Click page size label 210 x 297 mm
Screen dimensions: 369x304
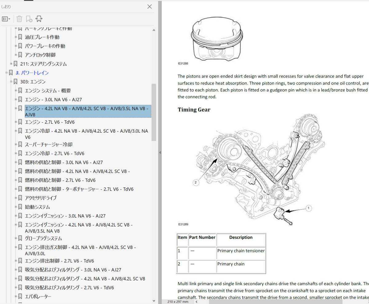pyautogui.click(x=178, y=302)
